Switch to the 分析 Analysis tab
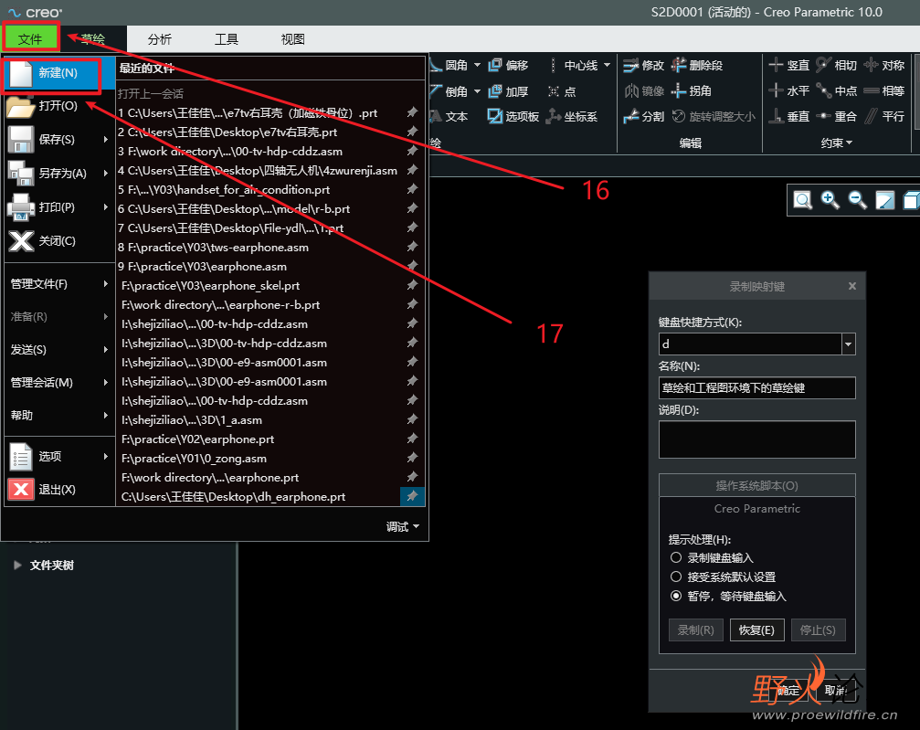Image resolution: width=920 pixels, height=730 pixels. click(x=160, y=39)
